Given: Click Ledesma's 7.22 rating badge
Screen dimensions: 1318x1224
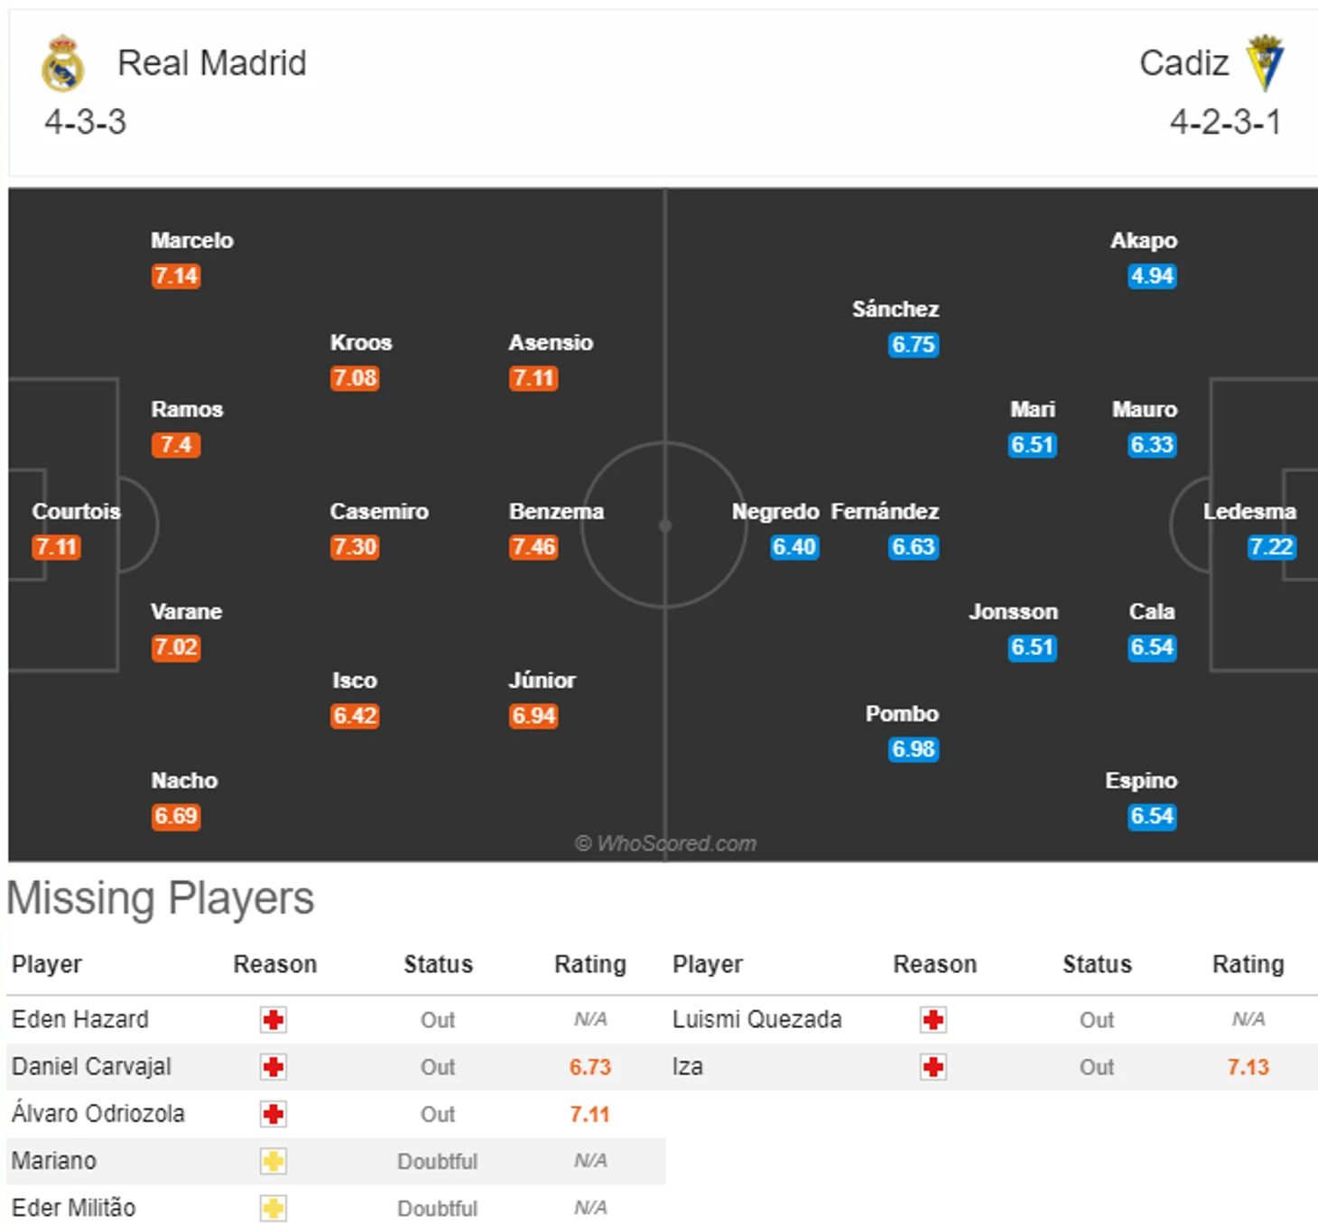Looking at the screenshot, I should point(1271,547).
